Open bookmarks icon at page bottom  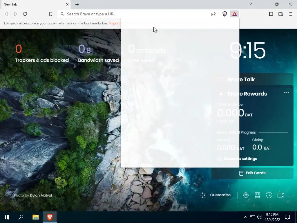click(258, 195)
